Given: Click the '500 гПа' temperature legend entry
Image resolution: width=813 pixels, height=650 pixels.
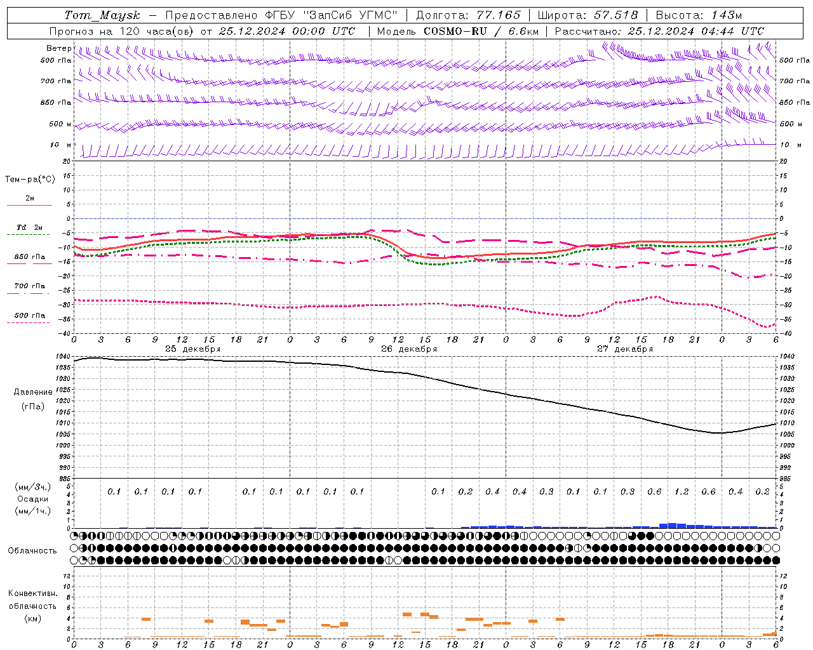Looking at the screenshot, I should coord(29,315).
